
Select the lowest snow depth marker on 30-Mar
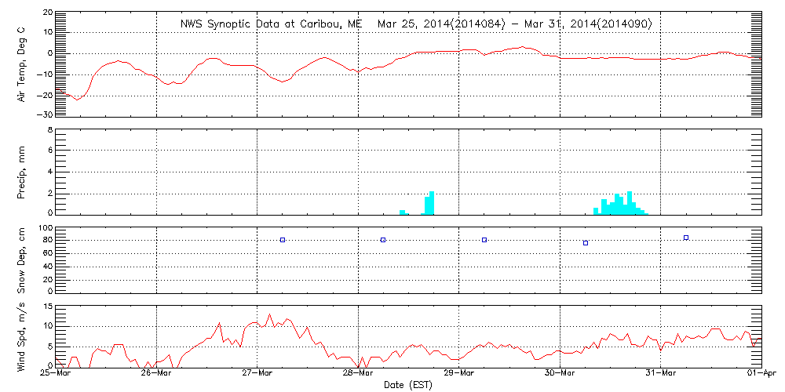pyautogui.click(x=586, y=243)
